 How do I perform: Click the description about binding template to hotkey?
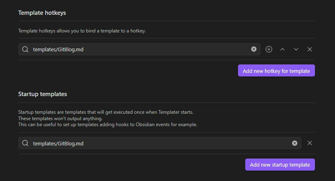[x=82, y=31]
